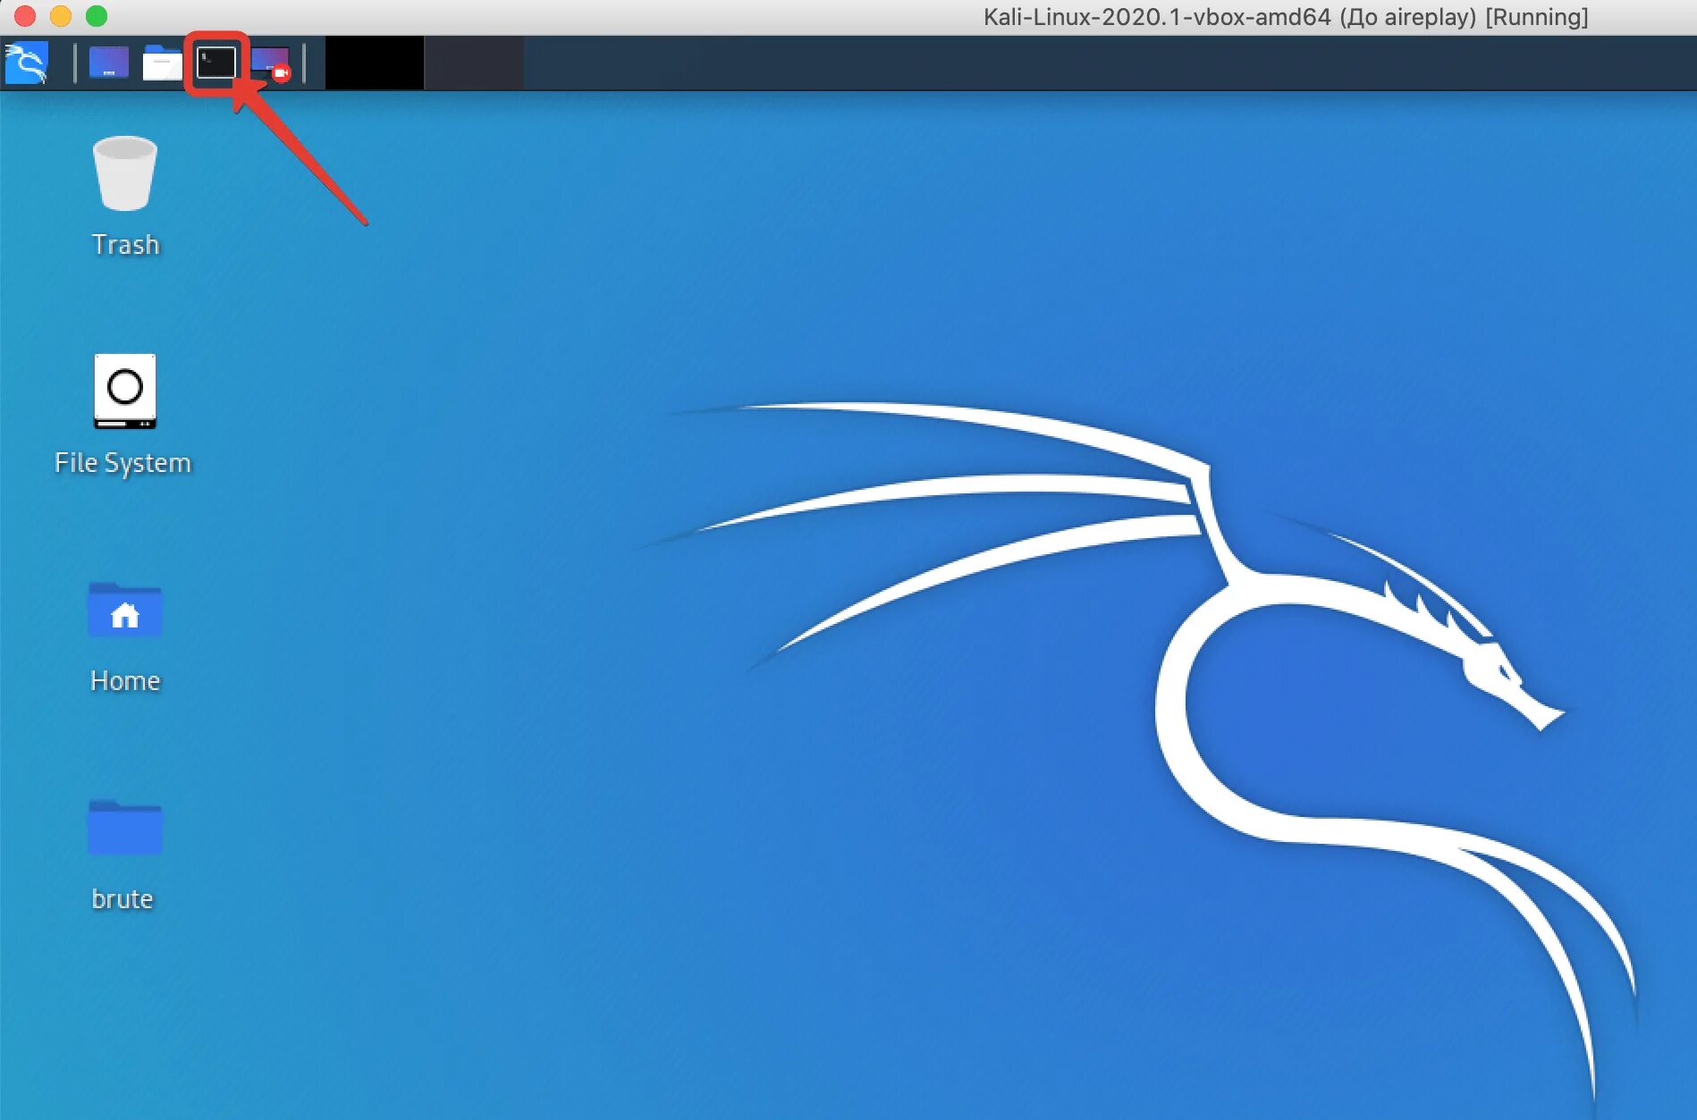Select the brute folder on the desktop
This screenshot has height=1120, width=1697.
pyautogui.click(x=124, y=855)
